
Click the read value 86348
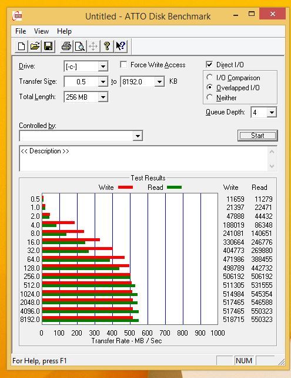(x=263, y=225)
